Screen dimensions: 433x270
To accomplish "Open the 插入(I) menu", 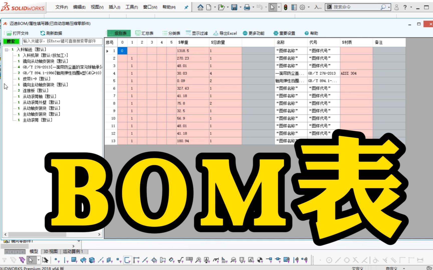I will pos(114,7).
